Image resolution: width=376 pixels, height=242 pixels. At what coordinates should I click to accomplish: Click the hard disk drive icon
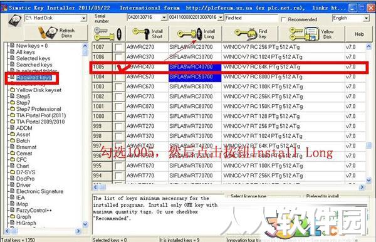pos(15,20)
